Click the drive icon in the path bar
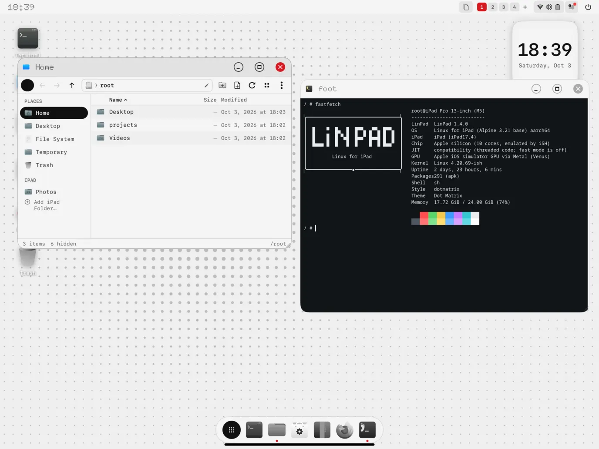 pyautogui.click(x=89, y=85)
